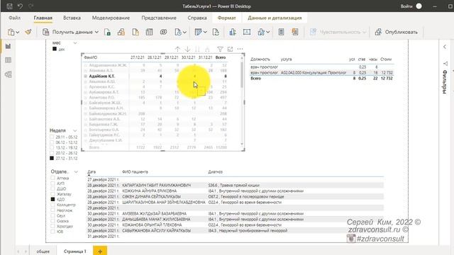The image size is (454, 255).
Task: Switch to Model view in sidebar
Action: point(8,74)
